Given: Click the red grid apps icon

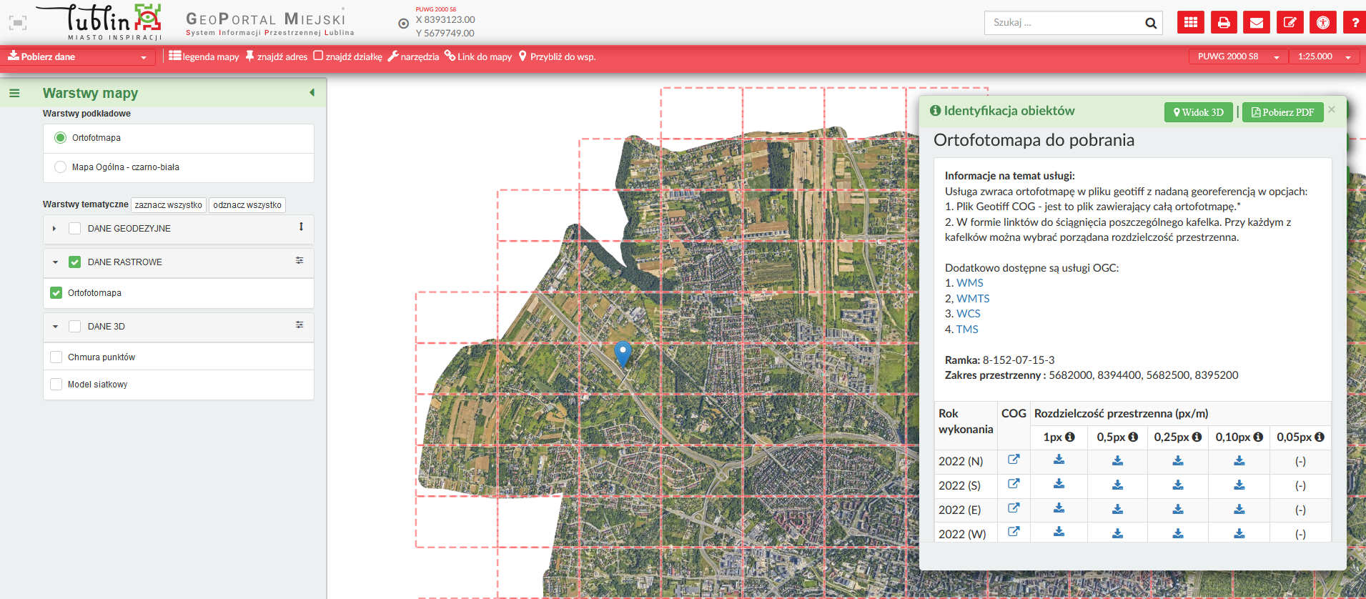Looking at the screenshot, I should coord(1191,23).
